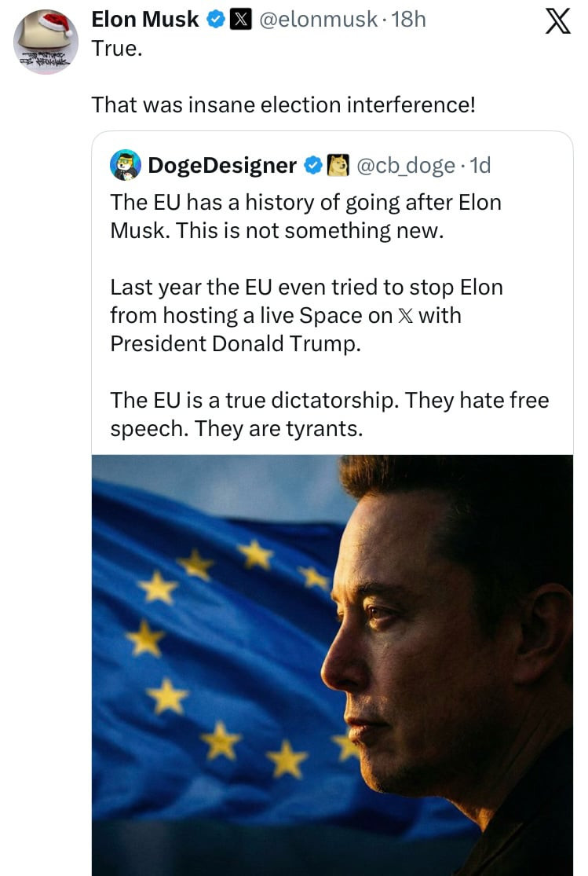The width and height of the screenshot is (588, 876).
Task: Open the @cb_doge handle
Action: click(x=406, y=165)
